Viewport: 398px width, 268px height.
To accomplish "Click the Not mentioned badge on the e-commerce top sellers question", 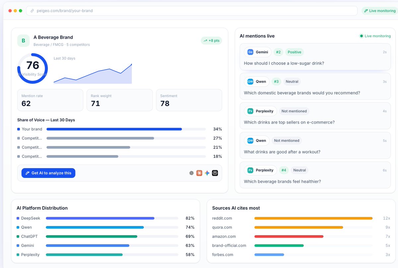I will point(294,111).
